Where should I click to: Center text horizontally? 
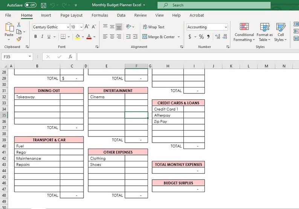pos(112,36)
